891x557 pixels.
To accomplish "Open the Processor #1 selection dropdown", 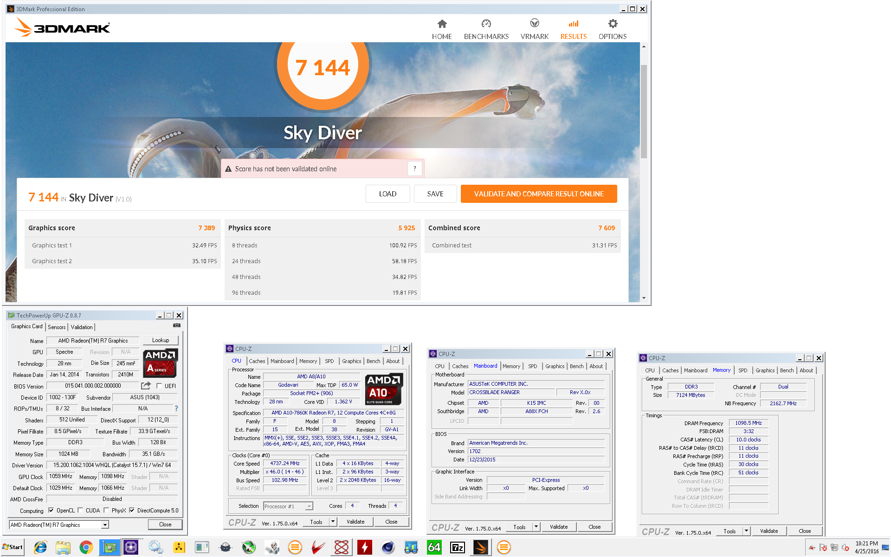I will (309, 506).
